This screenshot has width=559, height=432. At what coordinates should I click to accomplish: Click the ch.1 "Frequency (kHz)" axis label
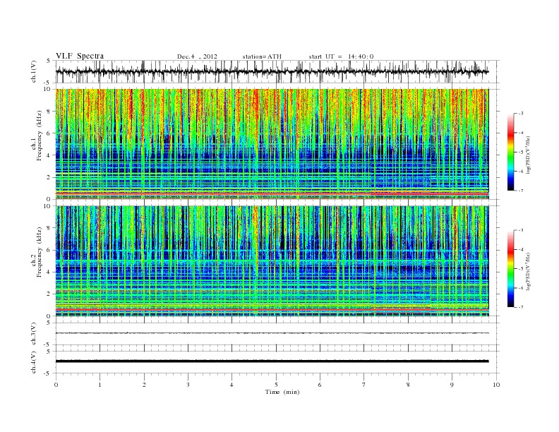click(39, 136)
